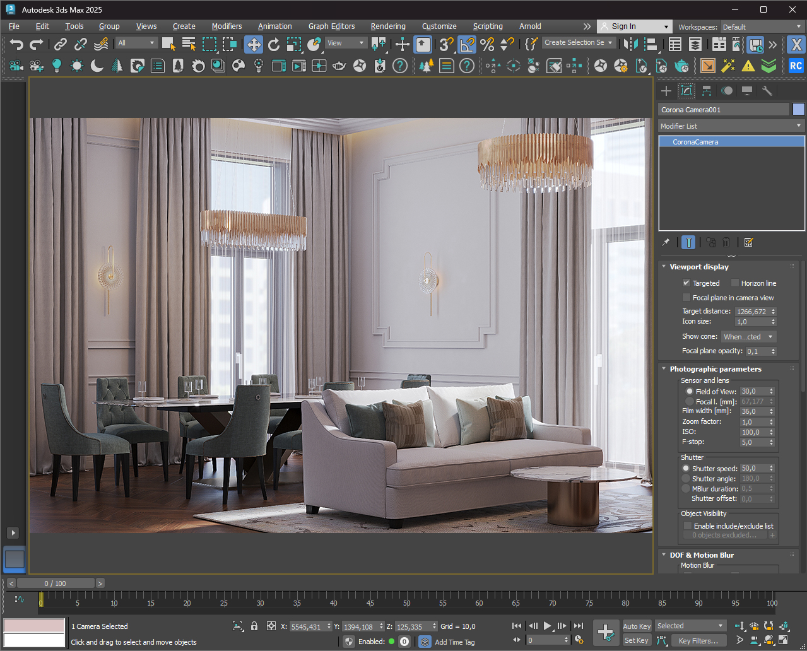Click the Auto Key button
The width and height of the screenshot is (807, 651).
pos(637,626)
